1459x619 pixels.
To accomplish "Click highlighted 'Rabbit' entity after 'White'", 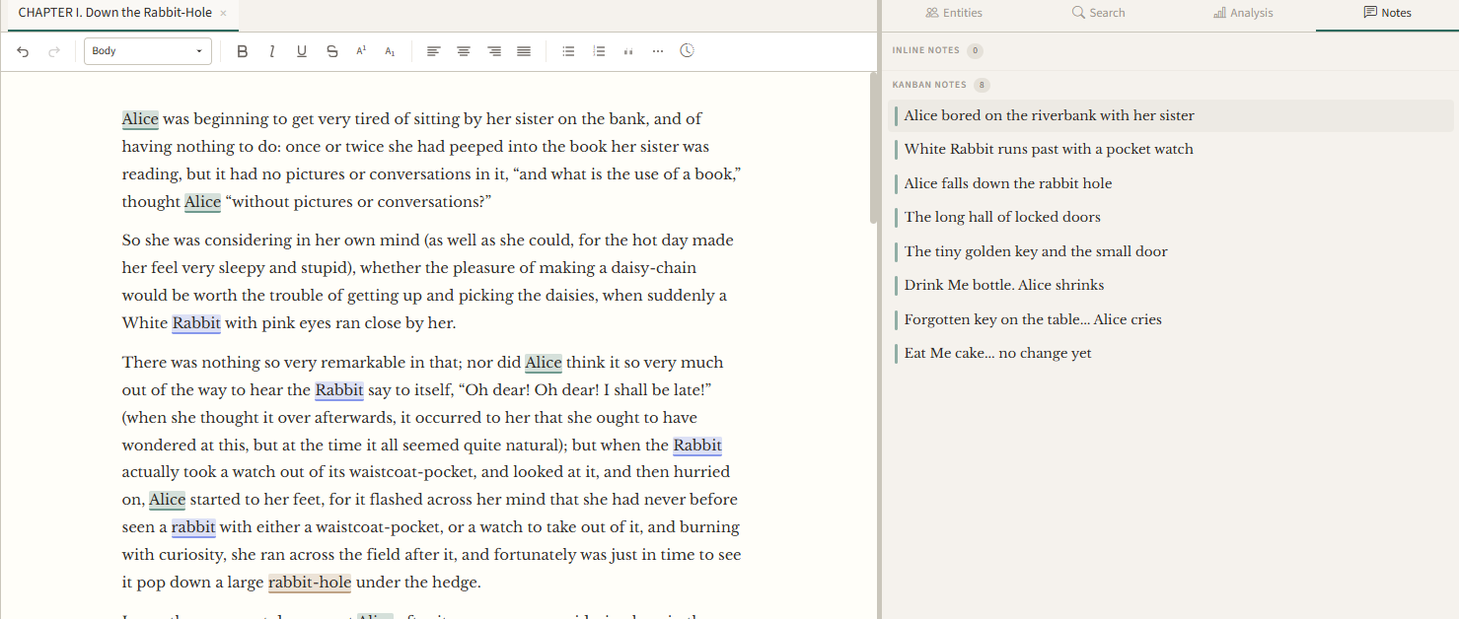I will point(196,323).
